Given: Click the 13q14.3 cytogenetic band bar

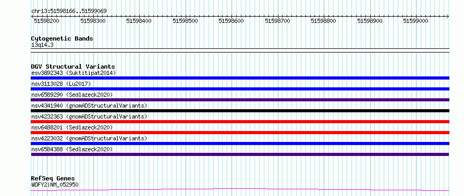Looking at the screenshot, I should [x=240, y=50].
